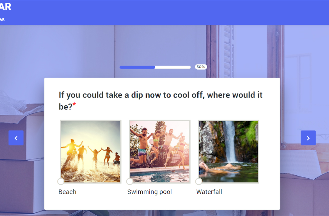Click the Swimming pool option label
The width and height of the screenshot is (329, 216).
click(150, 192)
